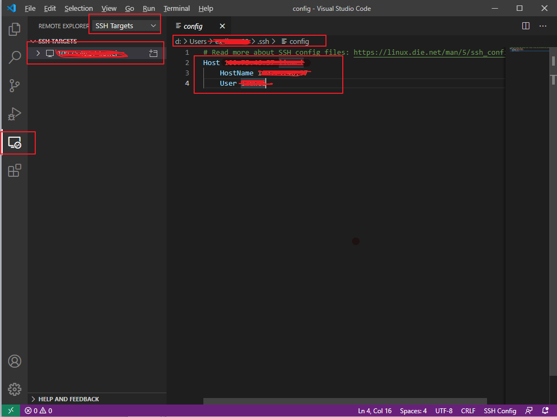
Task: Open the Edit menu
Action: coord(50,8)
